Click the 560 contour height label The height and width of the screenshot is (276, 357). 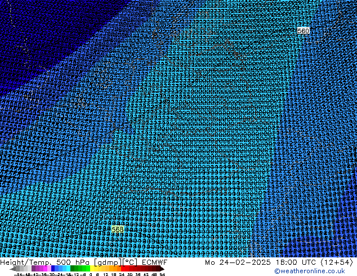pos(304,31)
